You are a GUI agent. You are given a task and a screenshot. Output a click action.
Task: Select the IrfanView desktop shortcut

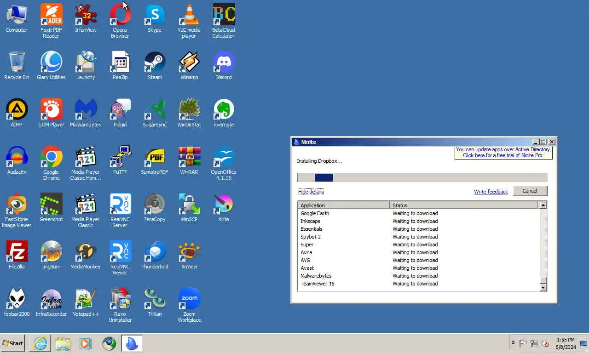coord(86,18)
